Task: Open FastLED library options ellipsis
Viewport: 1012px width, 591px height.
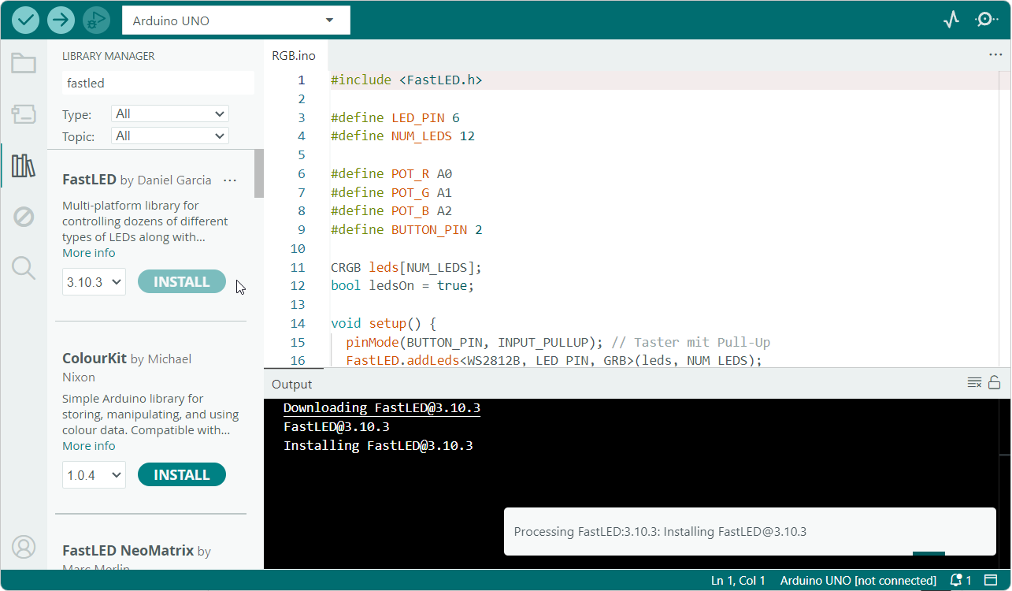Action: pyautogui.click(x=230, y=180)
